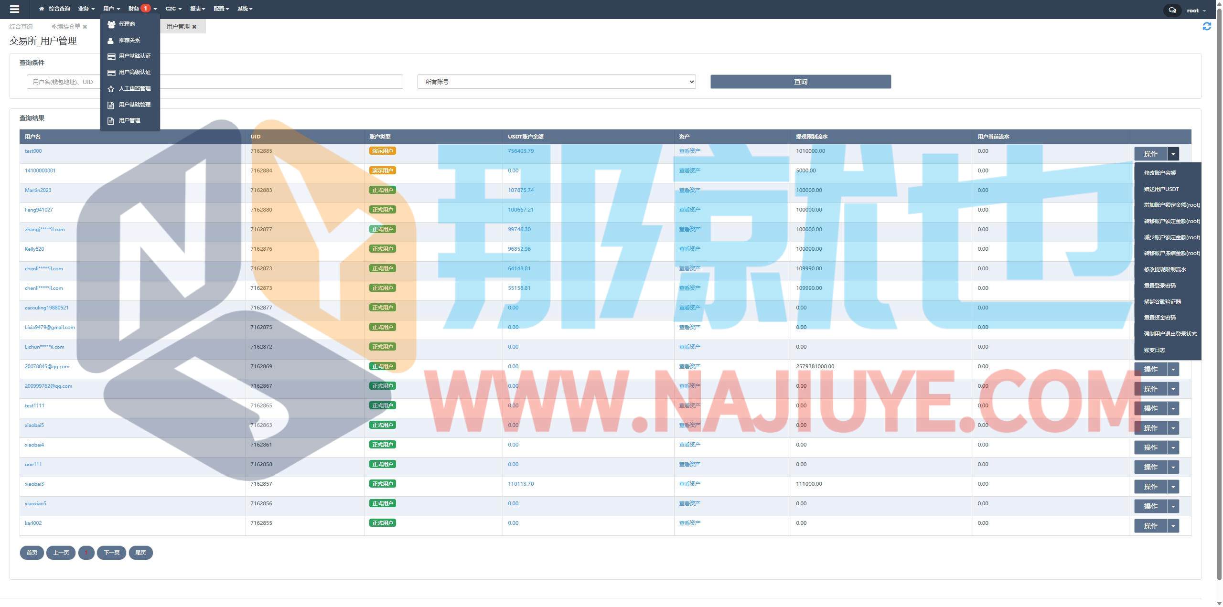Open the test000 username link

33,151
